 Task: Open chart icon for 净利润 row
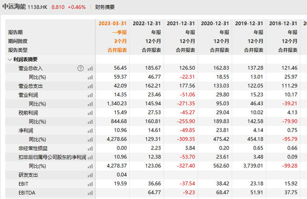(x=90, y=131)
